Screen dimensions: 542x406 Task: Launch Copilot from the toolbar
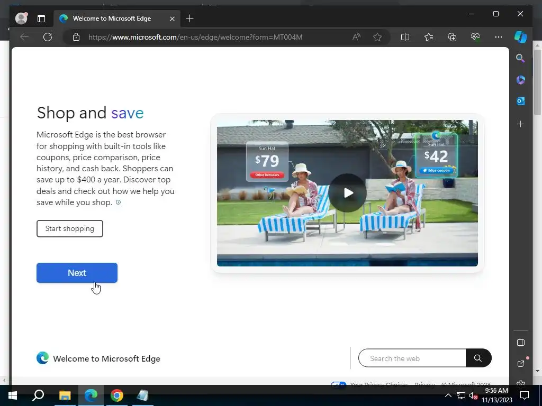point(521,37)
